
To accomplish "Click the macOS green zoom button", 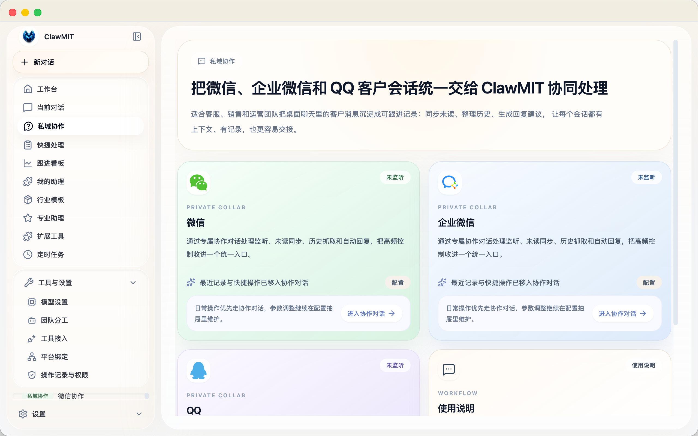I will [x=38, y=13].
